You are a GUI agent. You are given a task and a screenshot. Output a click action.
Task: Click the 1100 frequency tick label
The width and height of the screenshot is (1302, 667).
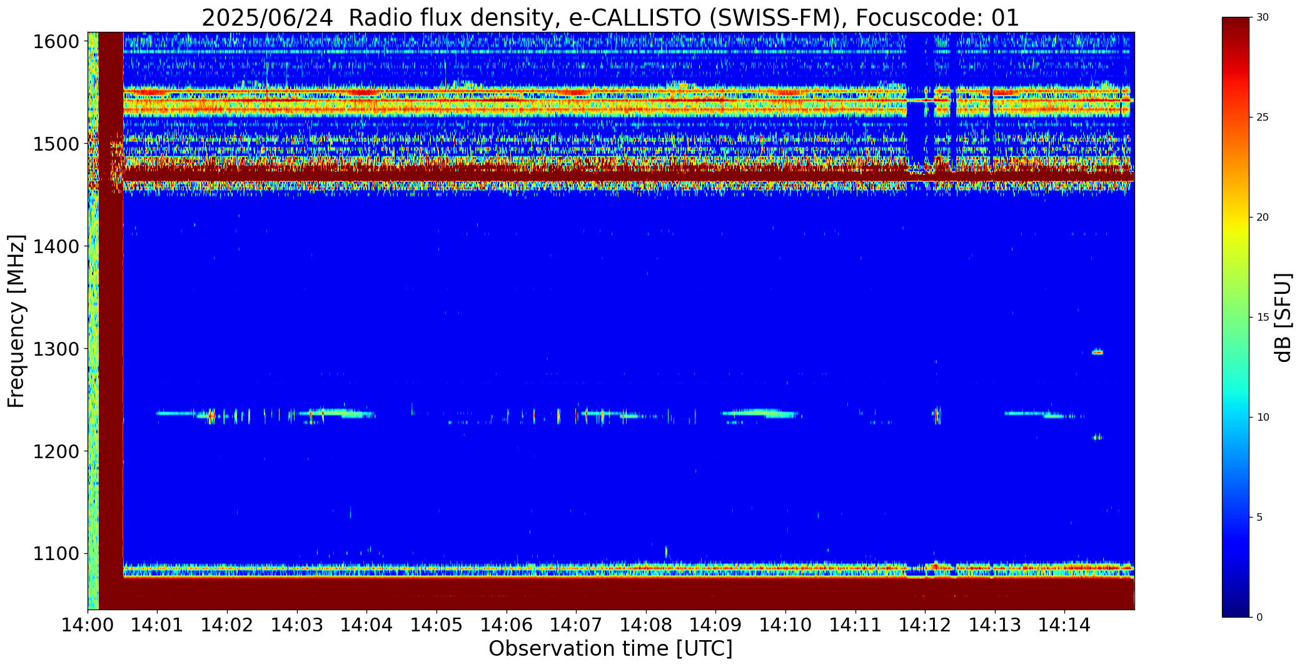pos(56,554)
